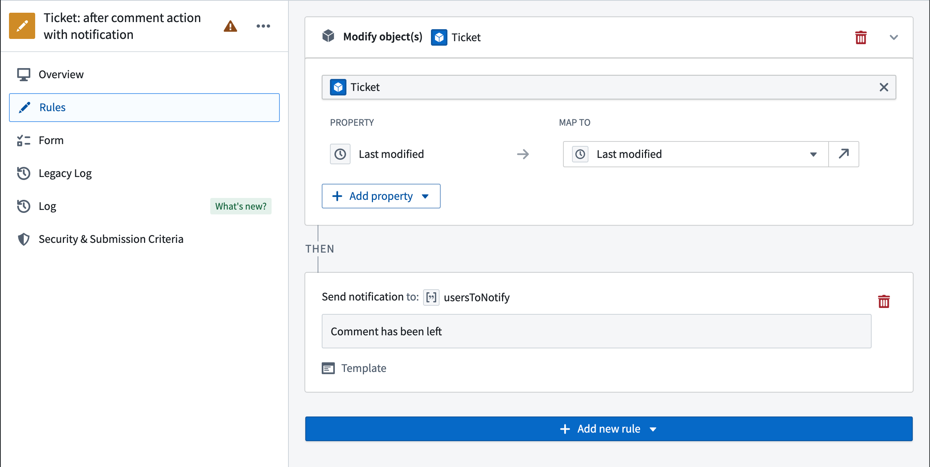Delete the Modify object(s) rule
Viewport: 930px width, 467px height.
861,37
